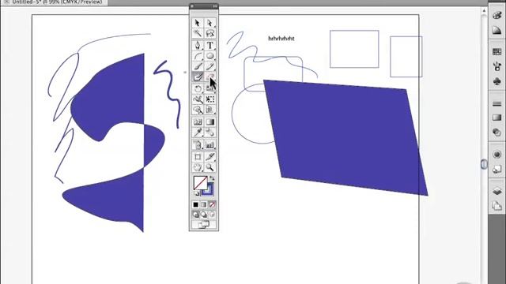Select the Mesh tool
506x284 pixels.
click(198, 121)
